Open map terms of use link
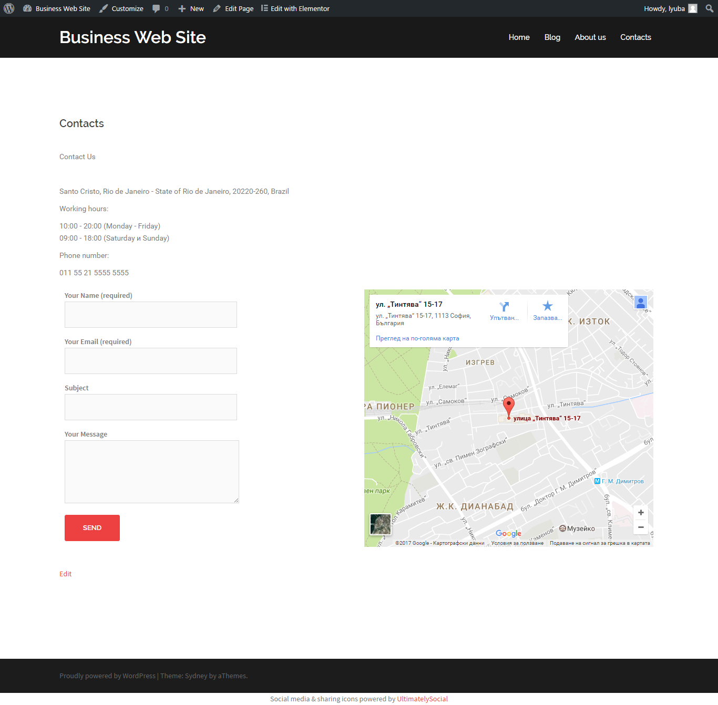 pos(517,543)
